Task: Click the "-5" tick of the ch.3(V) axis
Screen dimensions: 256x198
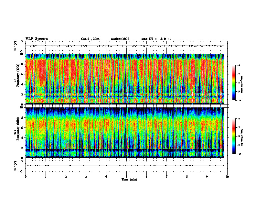Action: click(22, 171)
